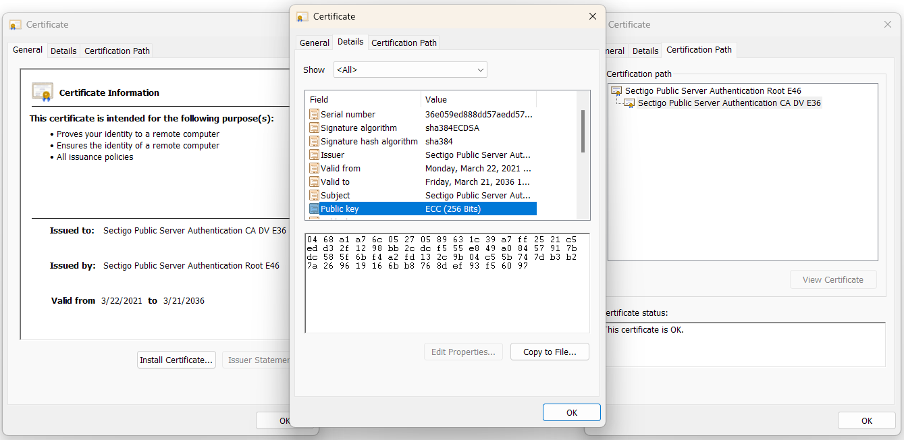Click the 3/21/2036 valid-to date

[184, 301]
